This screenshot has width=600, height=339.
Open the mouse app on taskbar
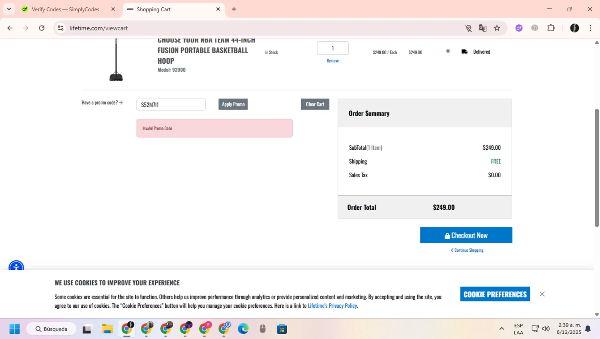pyautogui.click(x=263, y=329)
